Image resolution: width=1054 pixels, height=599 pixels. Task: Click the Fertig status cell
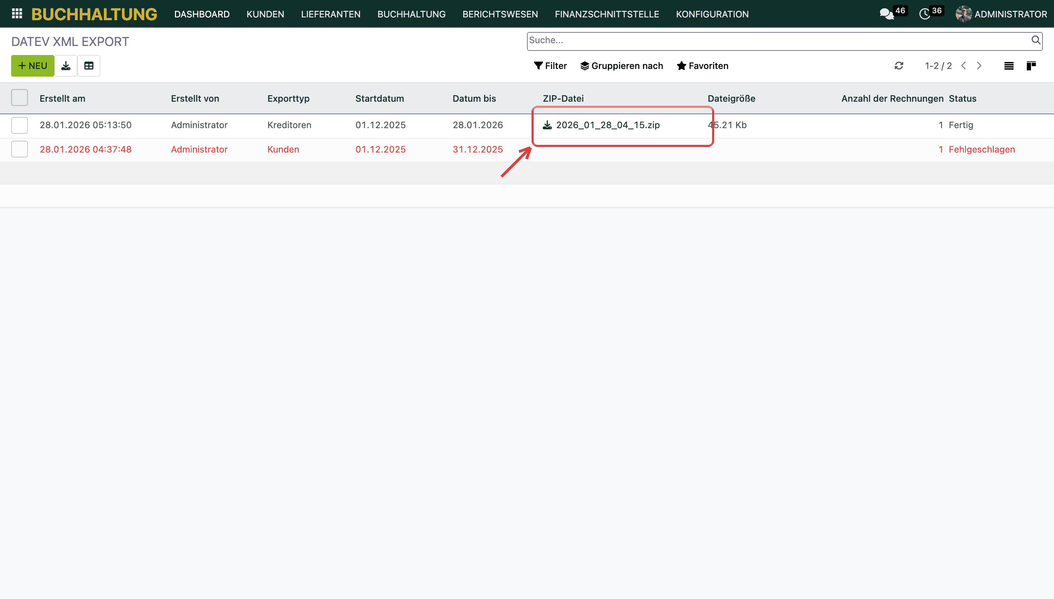(961, 125)
